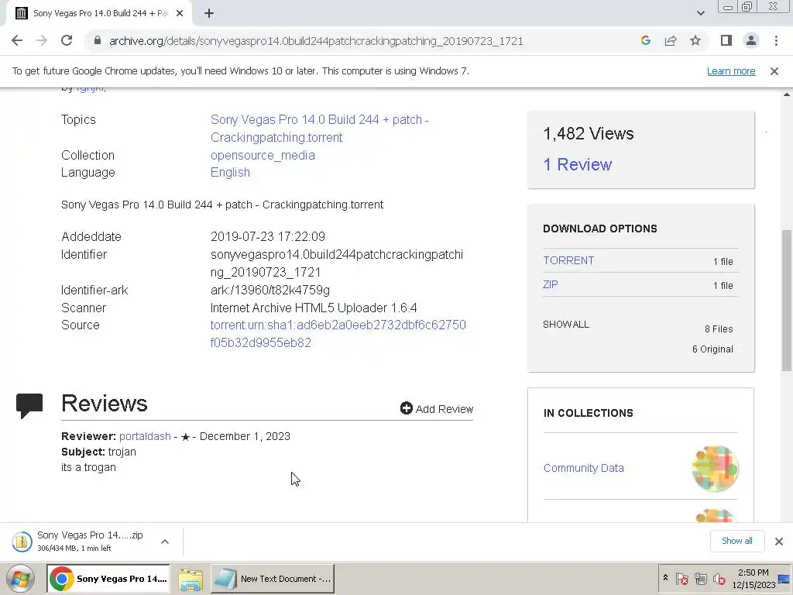Click 'Subject: trojan' review line
The image size is (793, 595).
pyautogui.click(x=98, y=452)
